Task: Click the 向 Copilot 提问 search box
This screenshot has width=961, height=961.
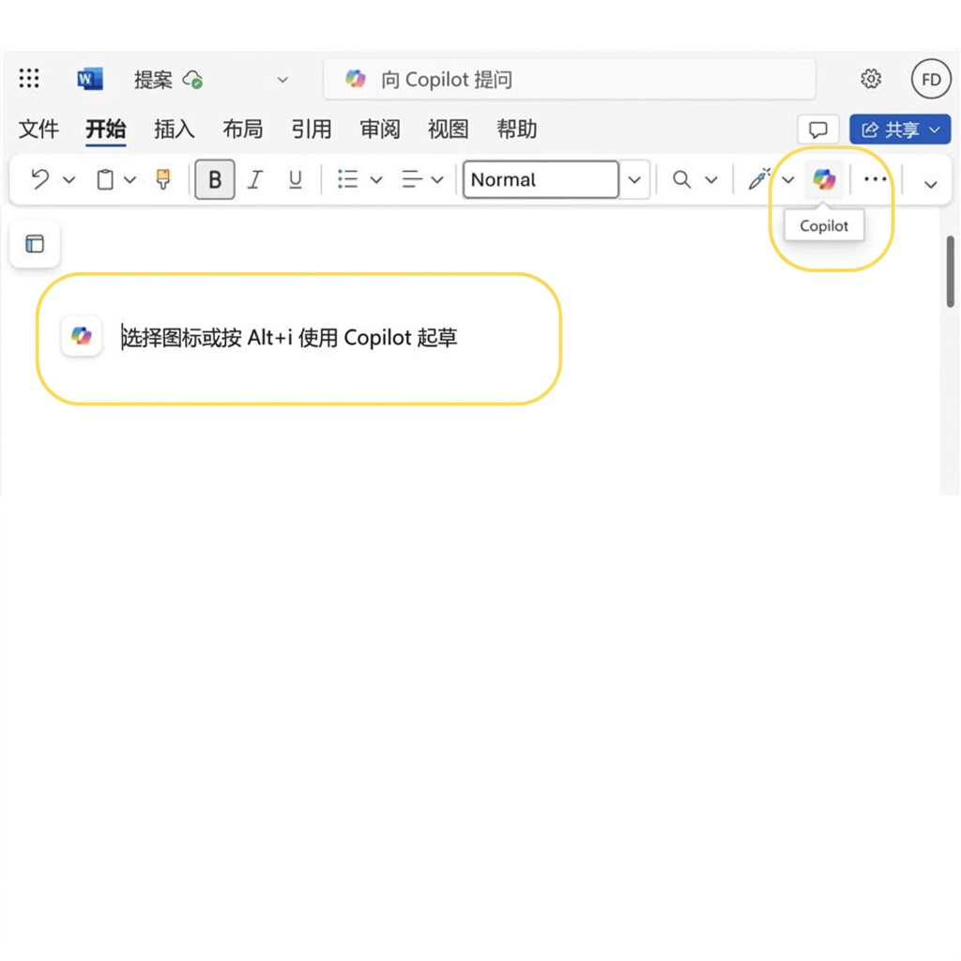Action: pos(570,79)
